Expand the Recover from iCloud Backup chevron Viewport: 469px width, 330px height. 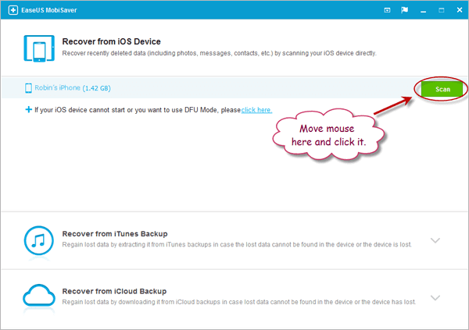(x=435, y=297)
